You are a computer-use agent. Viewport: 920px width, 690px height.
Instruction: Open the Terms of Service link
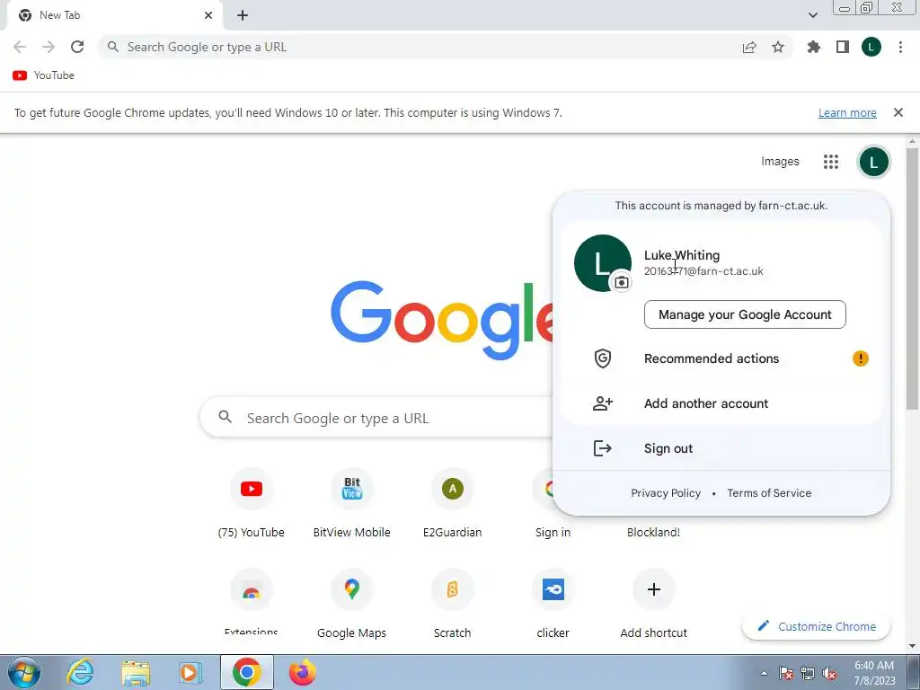coord(769,493)
